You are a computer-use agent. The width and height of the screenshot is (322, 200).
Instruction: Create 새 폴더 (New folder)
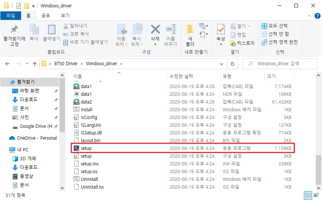pos(190,35)
